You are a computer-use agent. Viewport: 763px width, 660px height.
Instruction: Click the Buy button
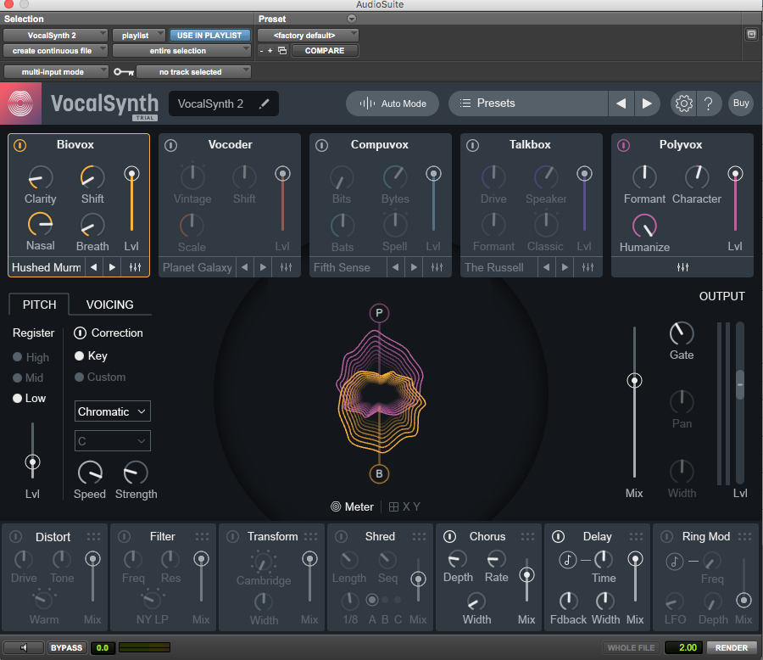click(x=741, y=103)
